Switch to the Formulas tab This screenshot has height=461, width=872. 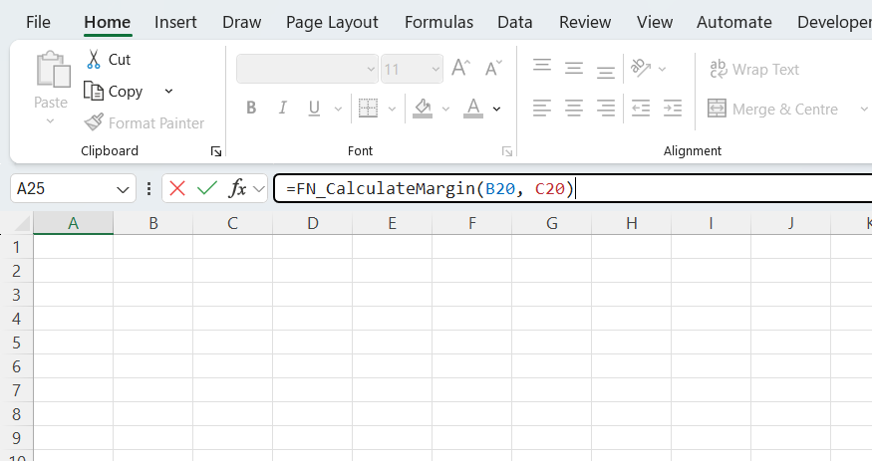click(x=438, y=22)
